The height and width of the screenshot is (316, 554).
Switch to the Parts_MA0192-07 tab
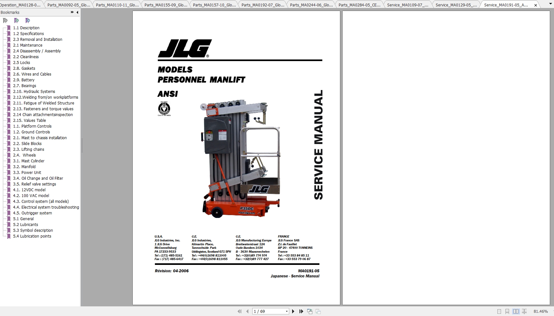[263, 5]
